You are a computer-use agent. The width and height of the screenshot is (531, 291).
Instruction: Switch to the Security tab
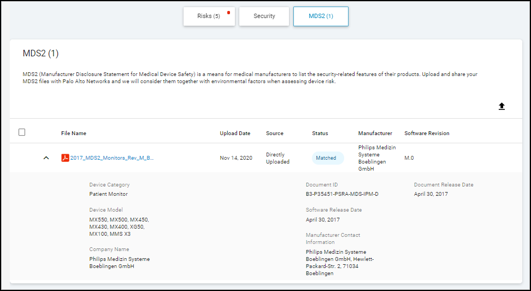[x=264, y=16]
